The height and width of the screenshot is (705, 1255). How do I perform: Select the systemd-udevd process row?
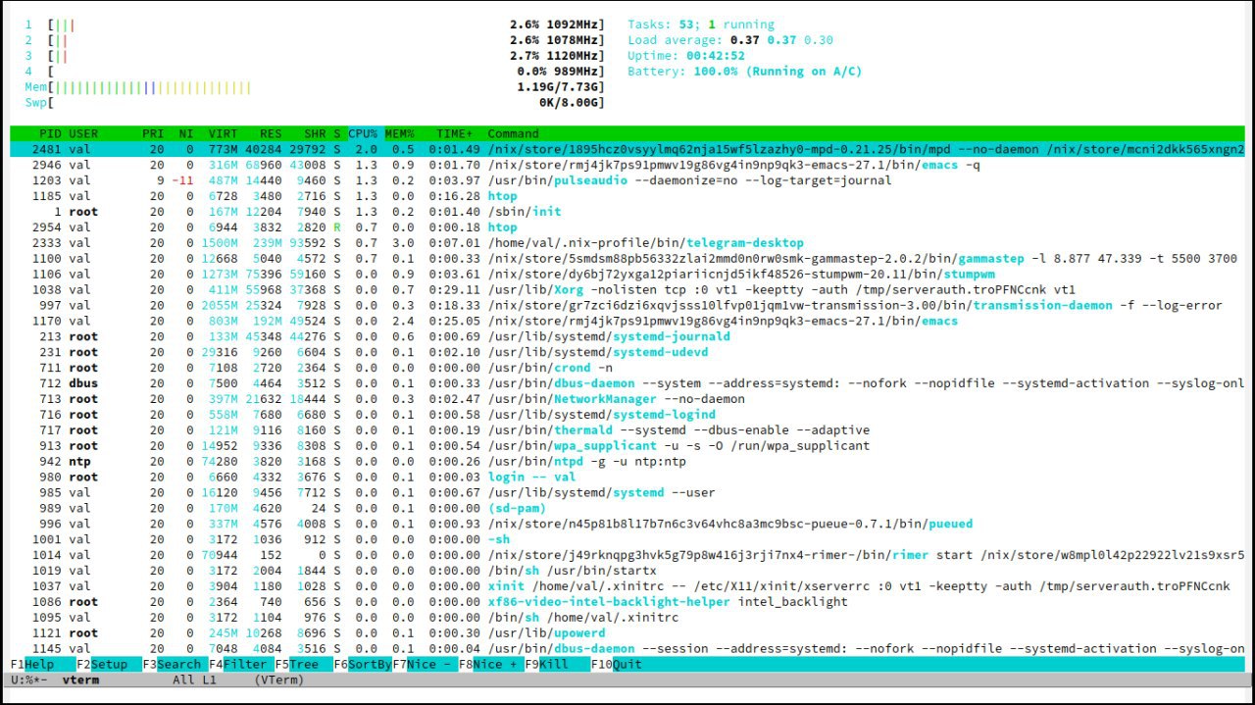tap(627, 352)
